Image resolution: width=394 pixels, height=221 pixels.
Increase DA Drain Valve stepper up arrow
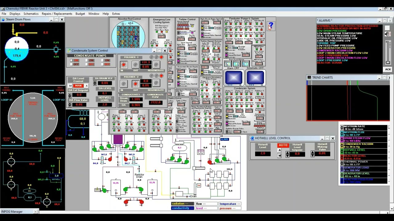pos(95,82)
